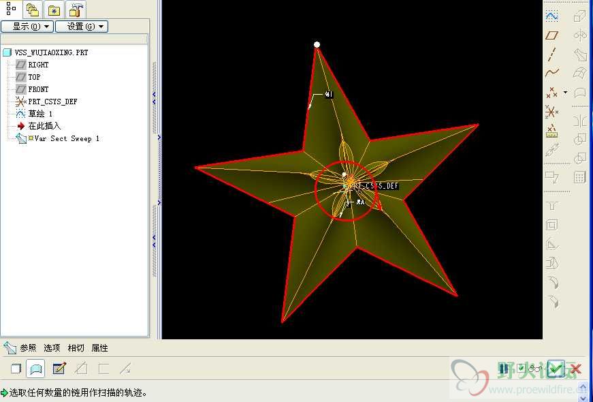
Task: Click the sweep feature icon beside 参照
Action: [x=10, y=347]
